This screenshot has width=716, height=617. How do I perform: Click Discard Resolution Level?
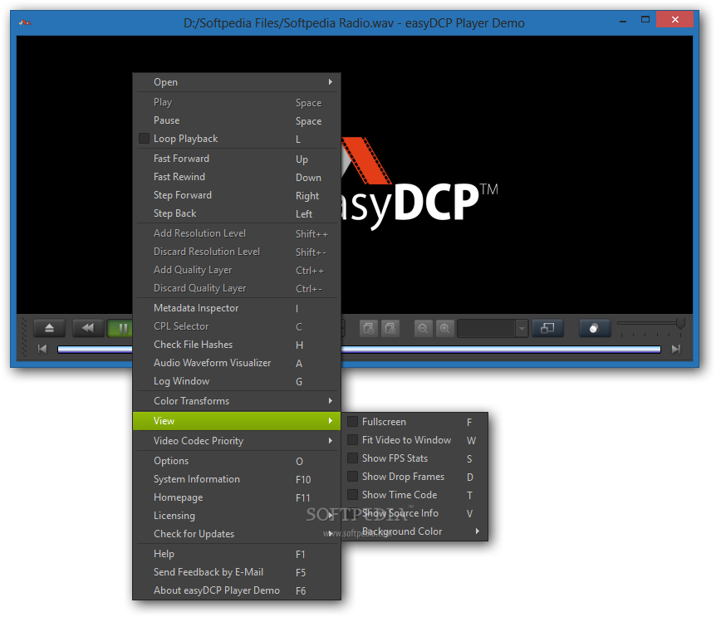[x=237, y=252]
